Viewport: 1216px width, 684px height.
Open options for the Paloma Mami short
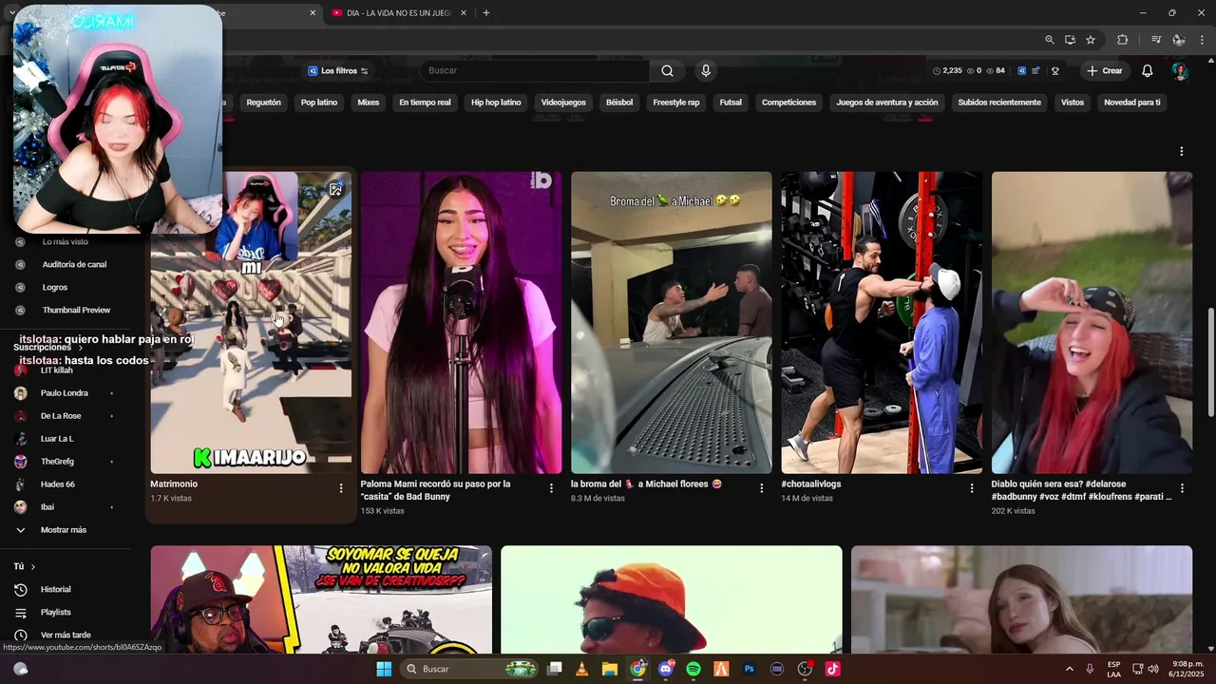tap(551, 488)
